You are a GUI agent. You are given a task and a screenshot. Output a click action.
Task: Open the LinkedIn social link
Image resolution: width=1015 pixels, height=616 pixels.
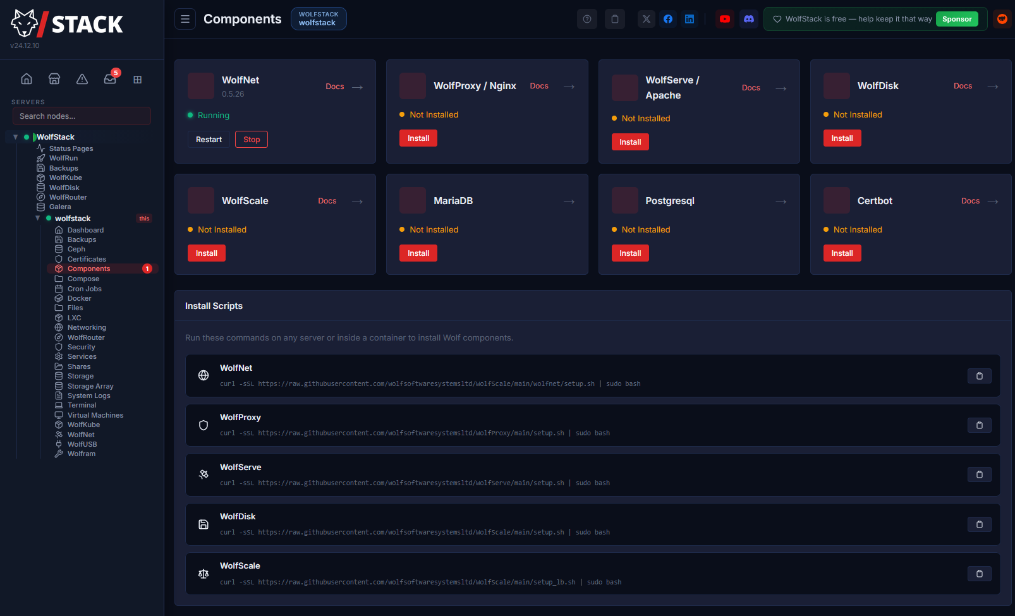pos(690,19)
